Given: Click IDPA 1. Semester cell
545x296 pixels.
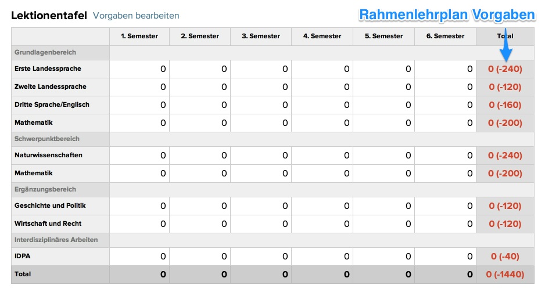Looking at the screenshot, I should point(139,257).
